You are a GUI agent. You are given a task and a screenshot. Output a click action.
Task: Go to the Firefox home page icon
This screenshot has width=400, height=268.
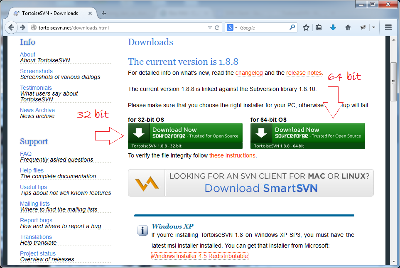(x=348, y=27)
